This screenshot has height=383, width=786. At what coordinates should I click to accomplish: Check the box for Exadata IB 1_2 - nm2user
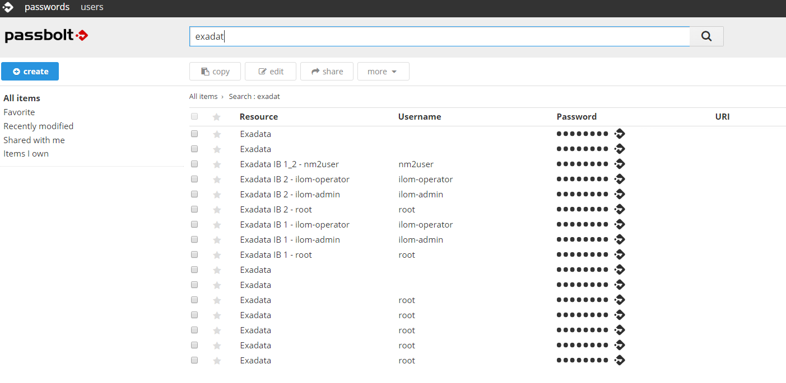coord(194,164)
